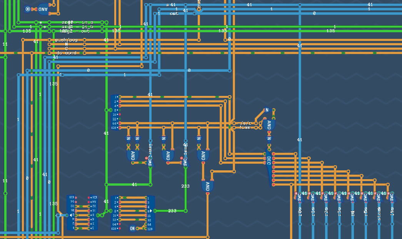This screenshot has width=402, height=239.
Task: Click the 'arg0 - in_a' wire label
Action: (77, 23)
